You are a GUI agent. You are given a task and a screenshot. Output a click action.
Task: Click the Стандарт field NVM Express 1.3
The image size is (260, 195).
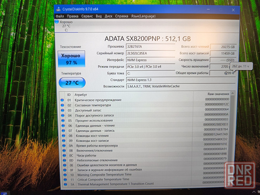pyautogui.click(x=181, y=80)
